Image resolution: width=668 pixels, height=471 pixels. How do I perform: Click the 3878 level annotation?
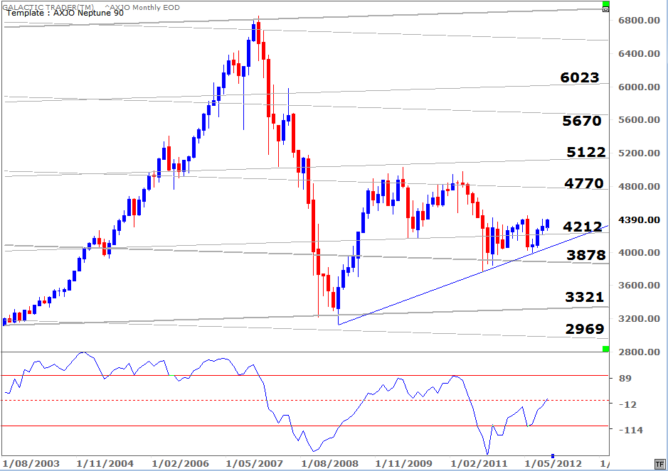point(586,255)
